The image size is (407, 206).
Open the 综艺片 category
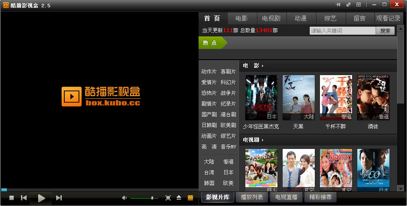tap(228, 136)
